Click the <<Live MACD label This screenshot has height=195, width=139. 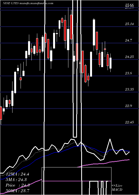pyautogui.click(x=117, y=188)
